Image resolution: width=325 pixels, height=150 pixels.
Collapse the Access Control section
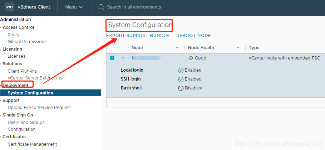pyautogui.click(x=1, y=27)
